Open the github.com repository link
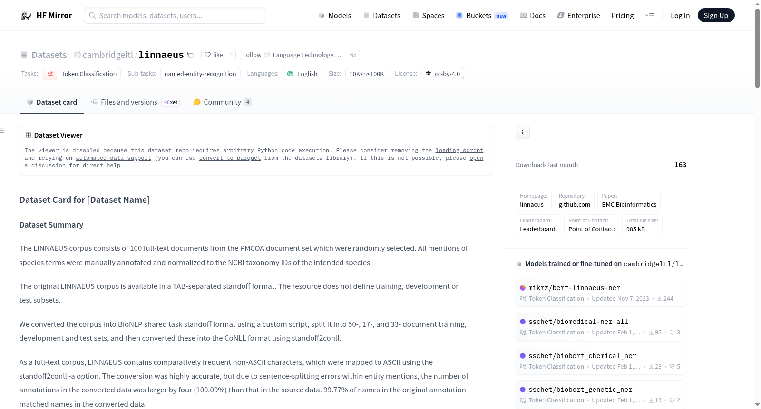The width and height of the screenshot is (761, 409). coord(575,200)
